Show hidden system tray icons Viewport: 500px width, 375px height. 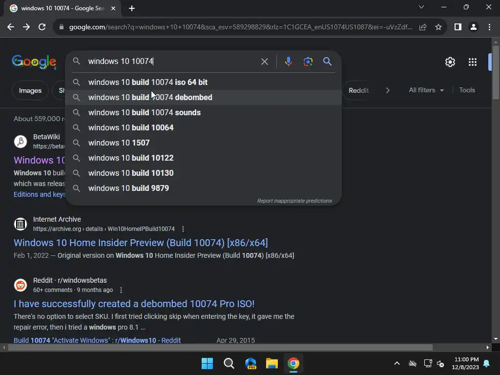397,363
